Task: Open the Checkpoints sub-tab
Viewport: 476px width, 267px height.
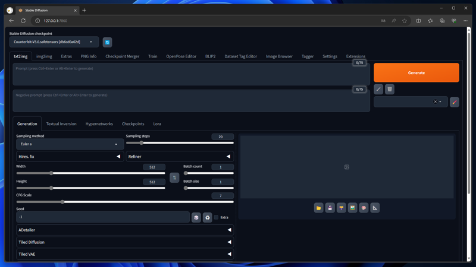Action: coord(133,124)
